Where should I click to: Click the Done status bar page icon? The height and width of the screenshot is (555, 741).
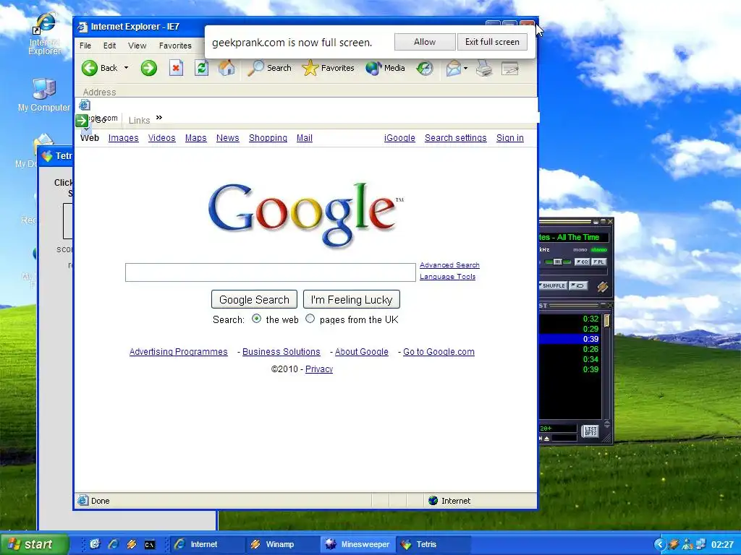point(83,500)
